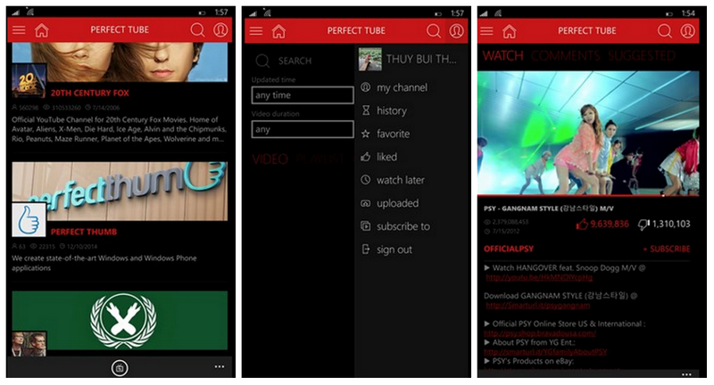This screenshot has height=385, width=714.
Task: Tap Perfect Thumb thumbs-up avatar
Action: pyautogui.click(x=29, y=220)
